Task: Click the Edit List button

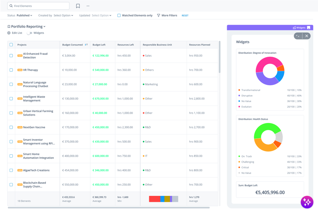Action: pyautogui.click(x=15, y=33)
